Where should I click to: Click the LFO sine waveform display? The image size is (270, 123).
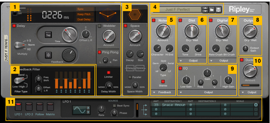[79, 110]
